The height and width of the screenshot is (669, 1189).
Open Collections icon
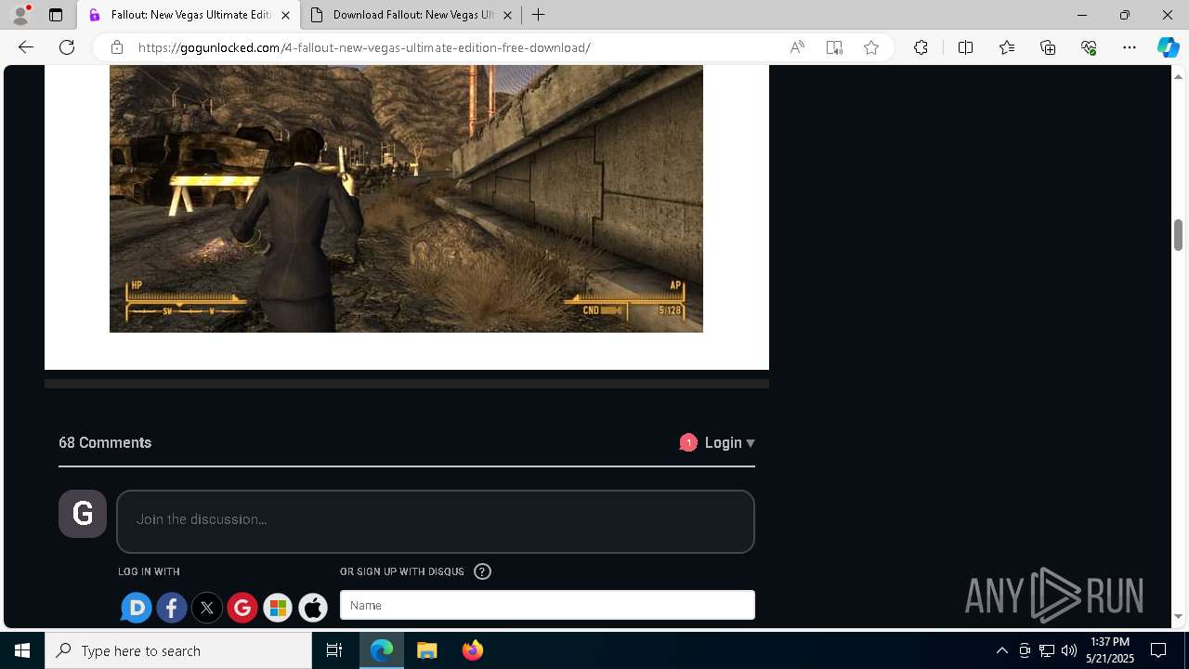[x=1048, y=47]
